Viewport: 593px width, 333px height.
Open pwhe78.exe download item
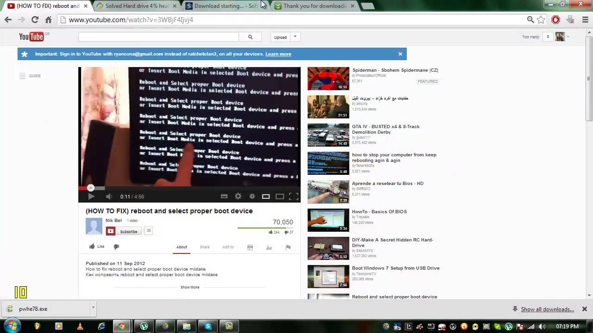[x=46, y=309]
